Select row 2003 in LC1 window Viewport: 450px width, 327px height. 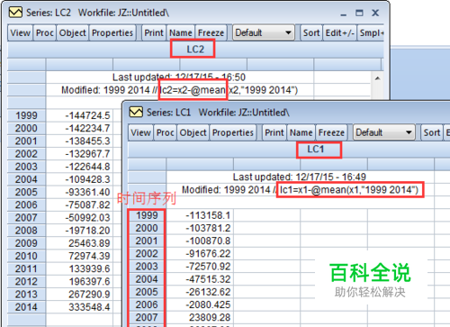[147, 267]
